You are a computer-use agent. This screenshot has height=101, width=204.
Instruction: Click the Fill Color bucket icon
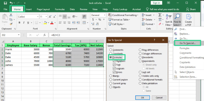(x=45, y=23)
